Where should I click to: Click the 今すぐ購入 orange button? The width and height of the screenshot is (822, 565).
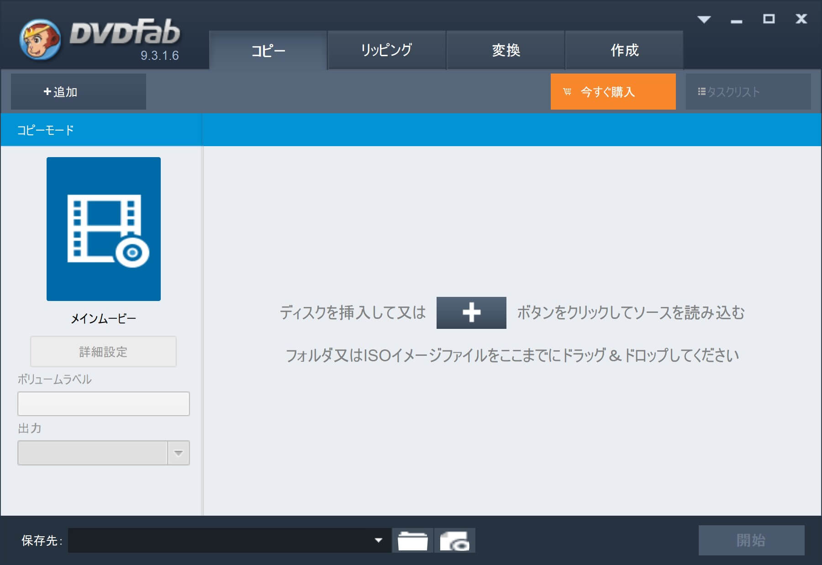point(613,92)
